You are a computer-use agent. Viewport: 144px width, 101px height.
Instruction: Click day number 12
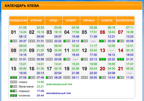[x=84, y=50]
